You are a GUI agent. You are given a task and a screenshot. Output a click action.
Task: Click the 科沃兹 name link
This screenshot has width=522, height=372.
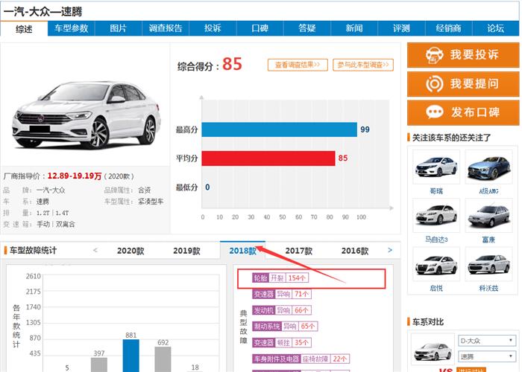pyautogui.click(x=488, y=289)
